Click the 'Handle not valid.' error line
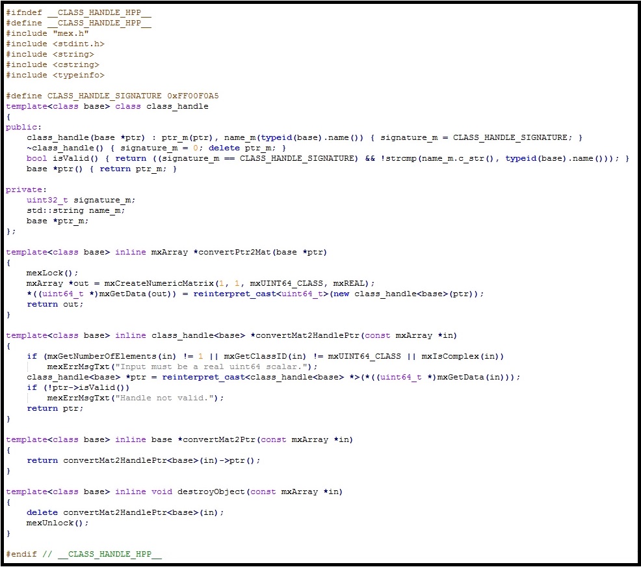The height and width of the screenshot is (567, 641). (x=136, y=398)
